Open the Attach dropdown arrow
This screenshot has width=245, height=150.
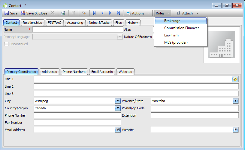coord(197,13)
